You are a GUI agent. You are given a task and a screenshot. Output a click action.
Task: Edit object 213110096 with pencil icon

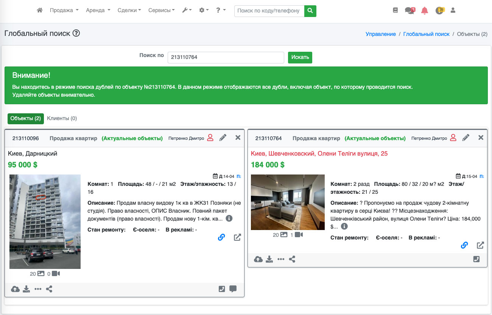[223, 138]
